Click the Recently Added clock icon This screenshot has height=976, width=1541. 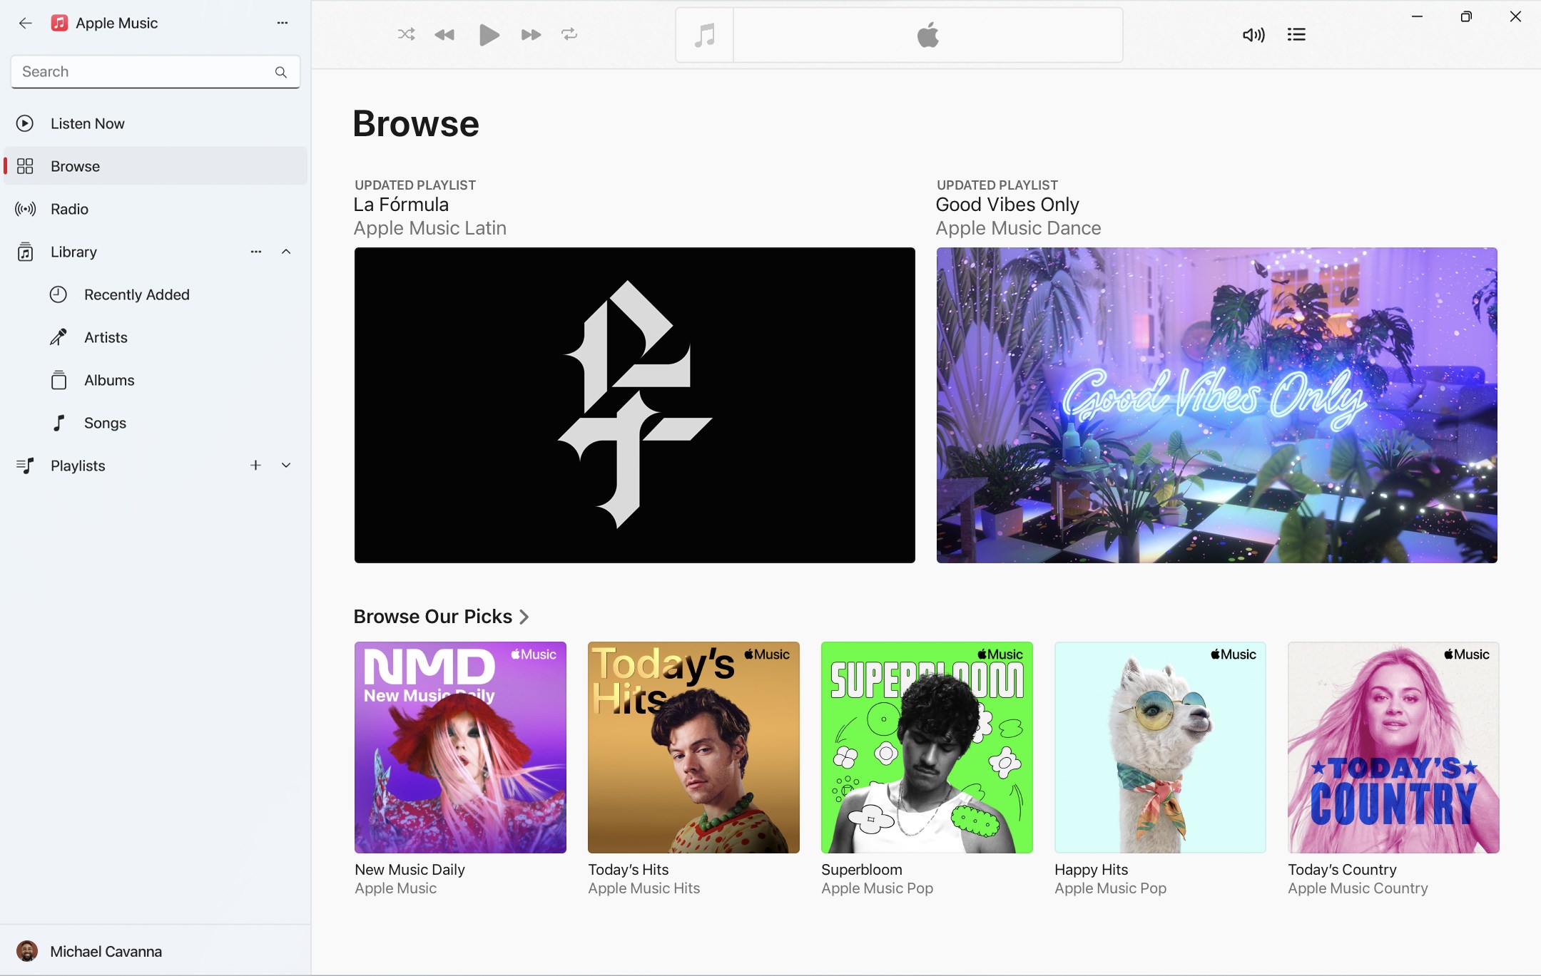coord(59,294)
